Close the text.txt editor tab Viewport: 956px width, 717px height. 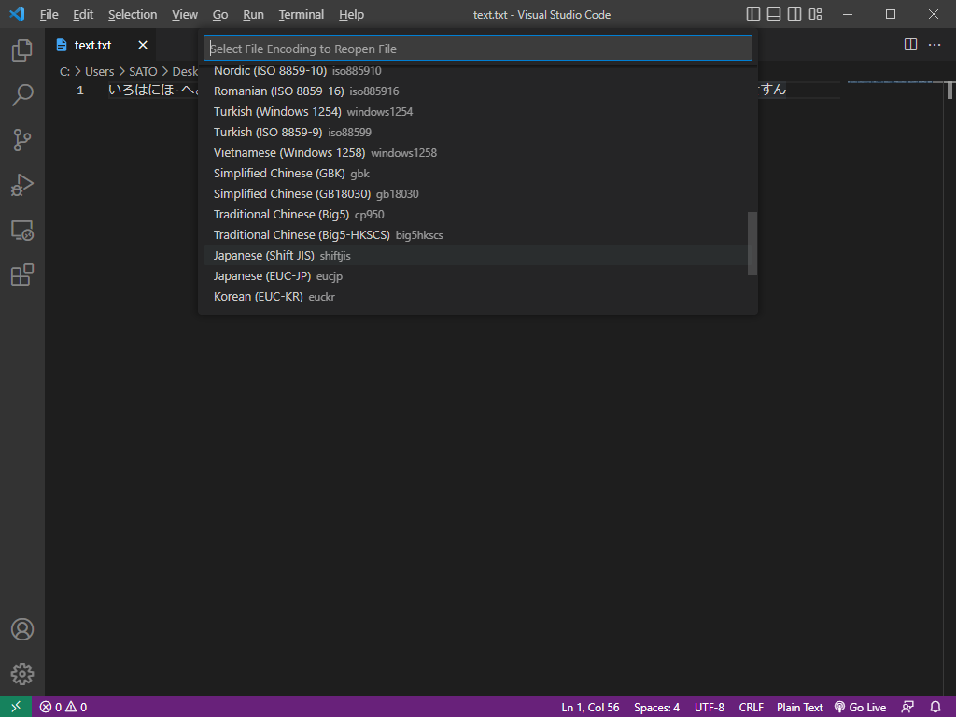[143, 45]
